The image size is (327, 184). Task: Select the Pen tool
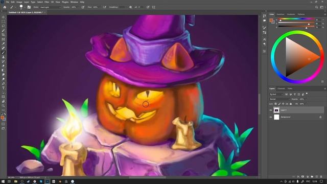3,83
